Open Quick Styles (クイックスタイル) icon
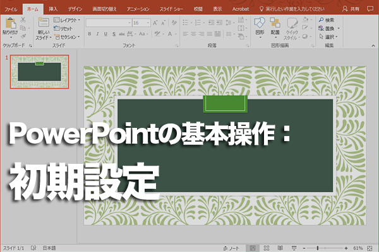 pyautogui.click(x=292, y=23)
